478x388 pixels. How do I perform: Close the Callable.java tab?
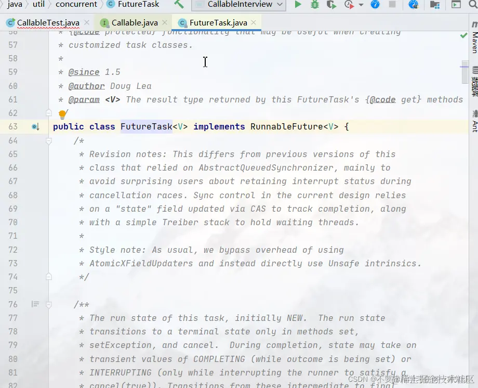click(x=165, y=22)
